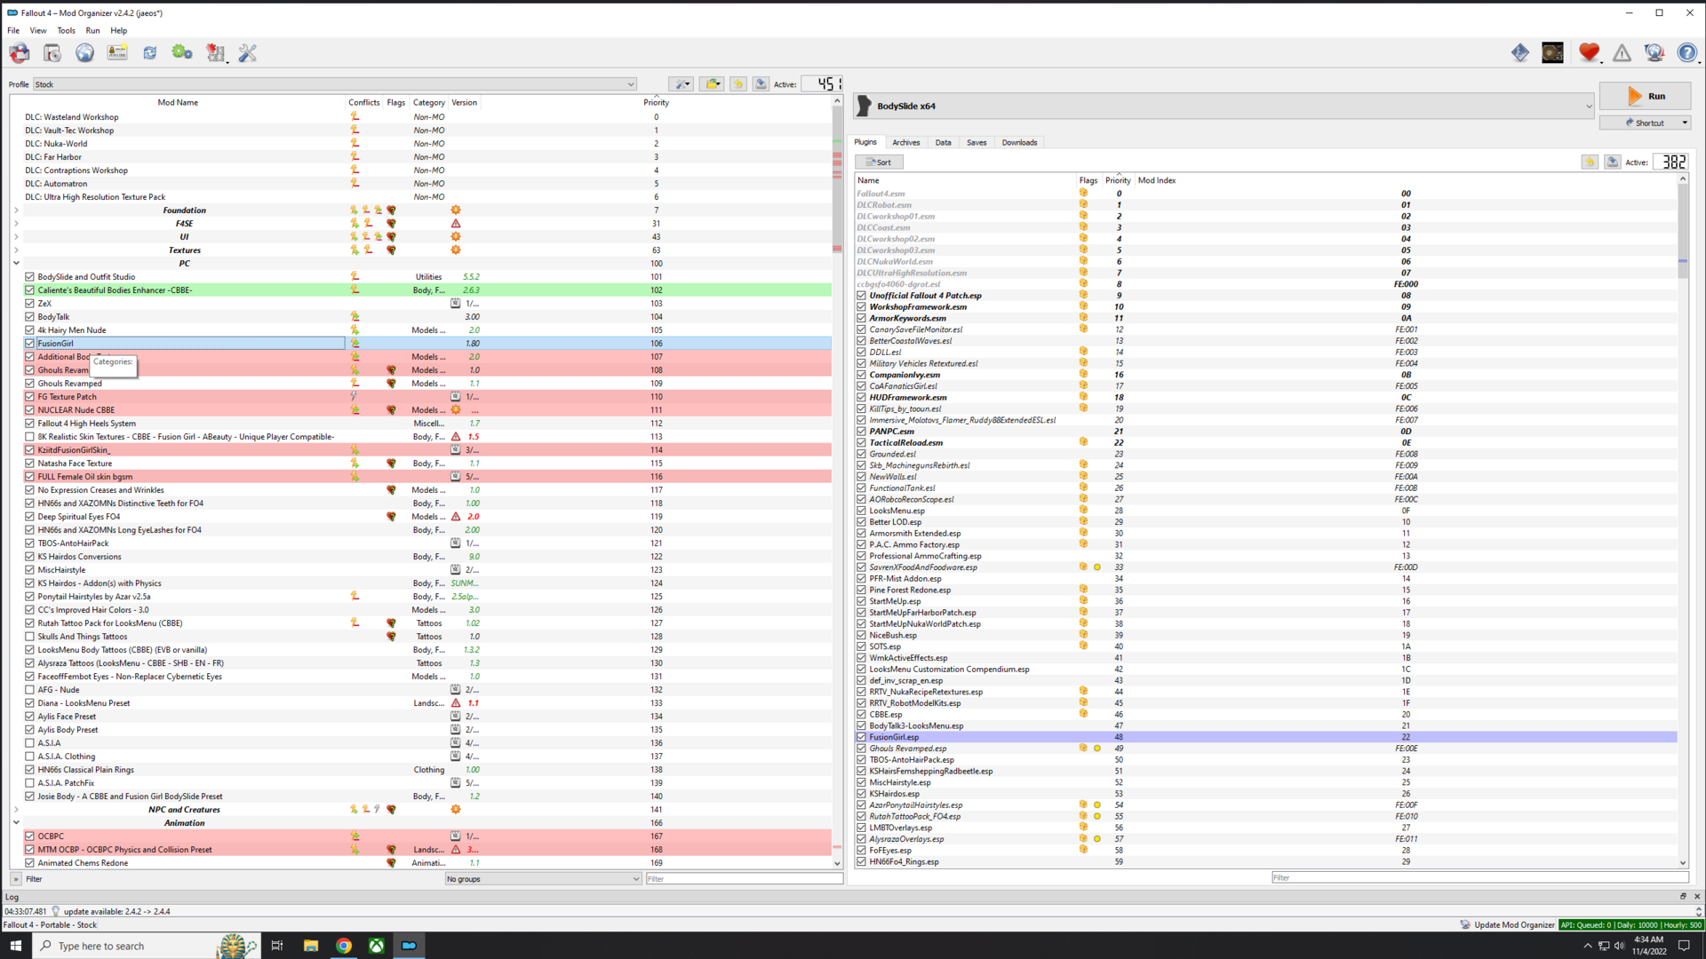Enable the Skulls And Things Tattoos mod
Image resolution: width=1706 pixels, height=959 pixels.
click(x=29, y=637)
